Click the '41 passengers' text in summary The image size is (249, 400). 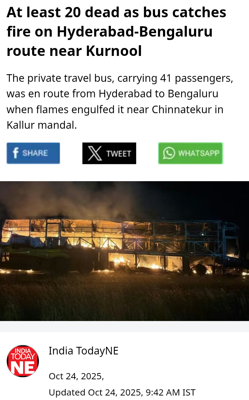click(197, 78)
